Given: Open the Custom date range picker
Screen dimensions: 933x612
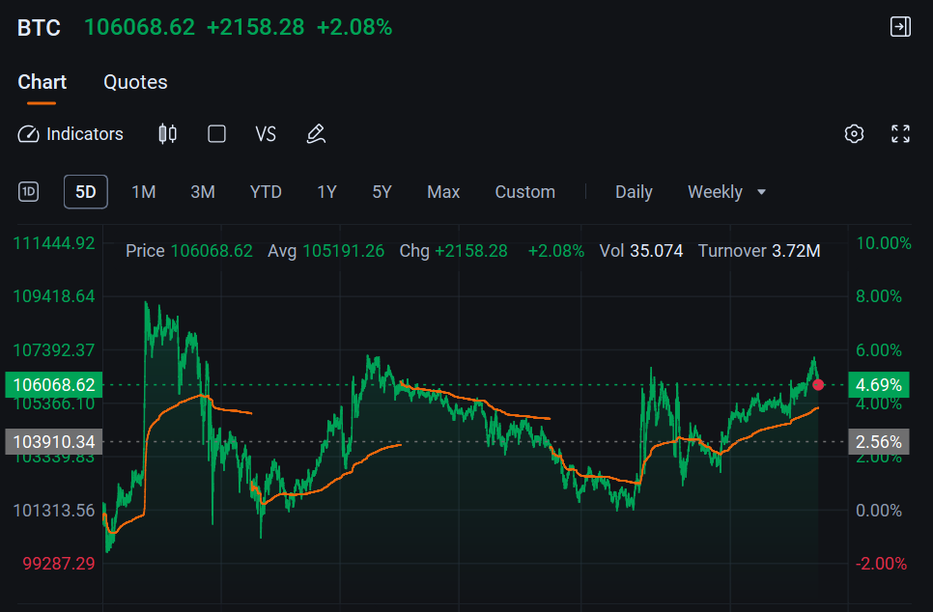Looking at the screenshot, I should 524,192.
